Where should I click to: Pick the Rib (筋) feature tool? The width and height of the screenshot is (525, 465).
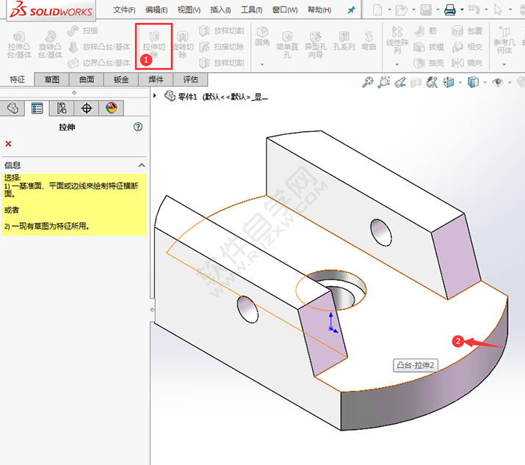pyautogui.click(x=426, y=31)
